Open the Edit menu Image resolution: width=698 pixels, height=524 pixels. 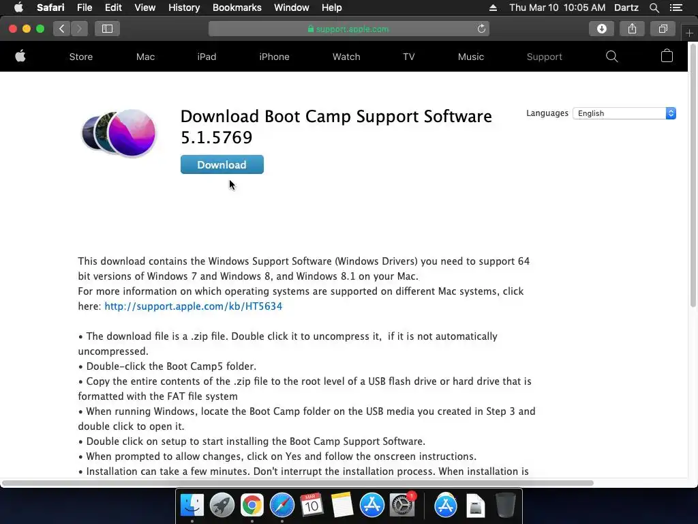(113, 8)
